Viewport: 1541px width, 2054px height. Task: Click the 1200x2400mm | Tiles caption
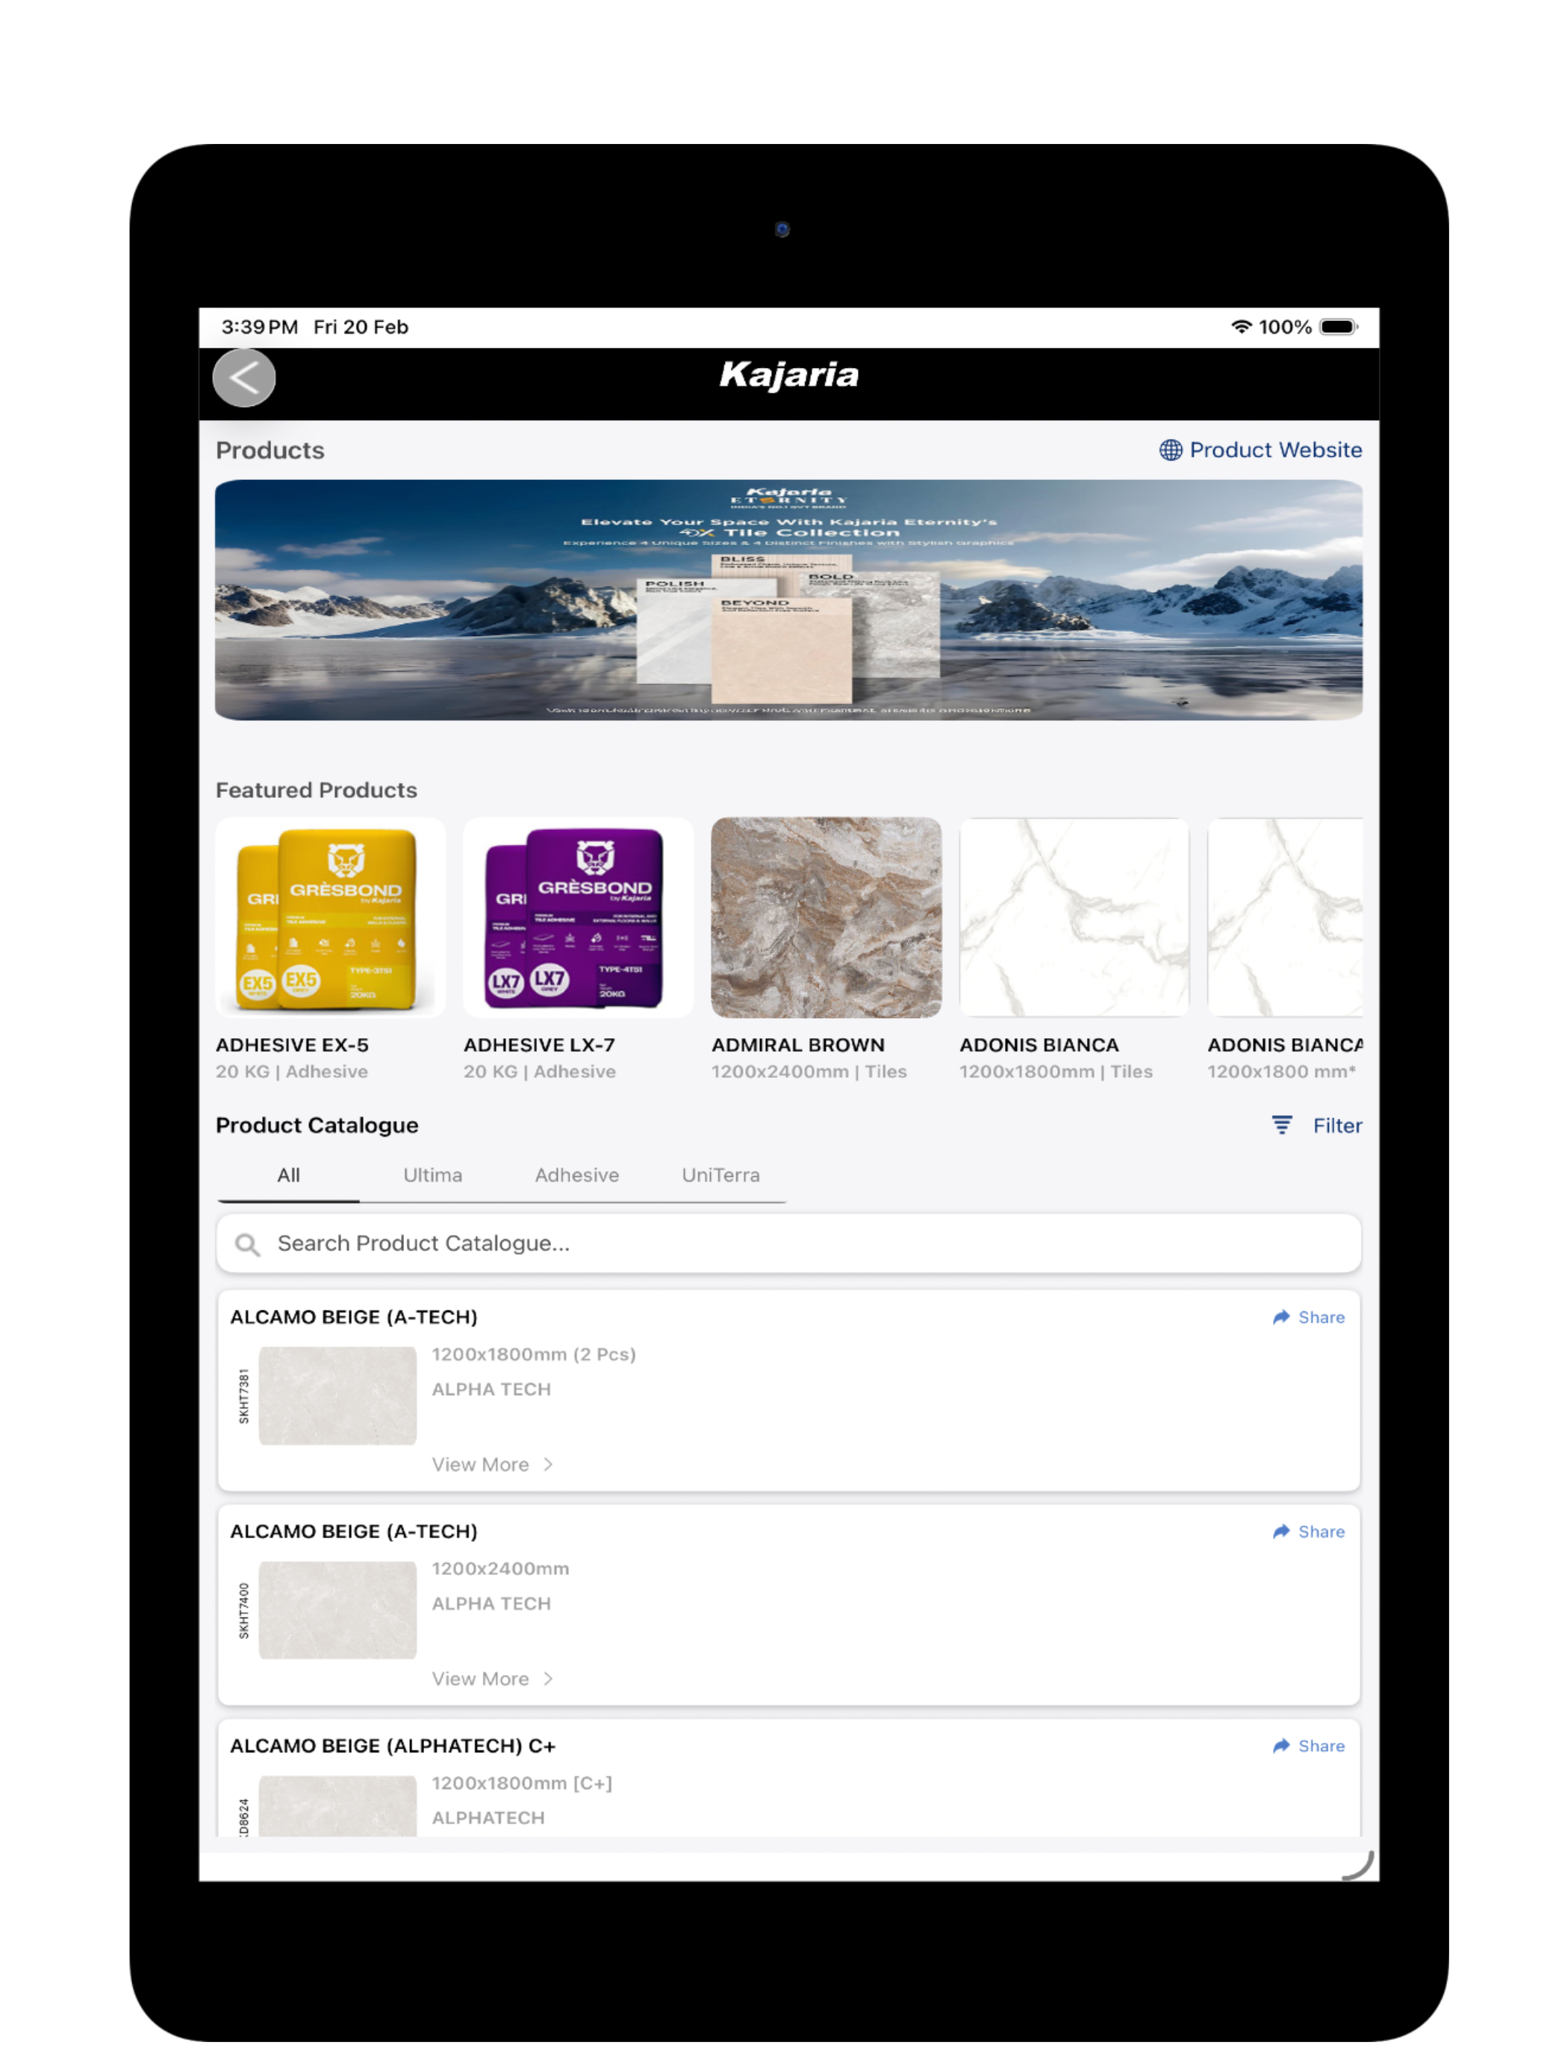pyautogui.click(x=809, y=1072)
